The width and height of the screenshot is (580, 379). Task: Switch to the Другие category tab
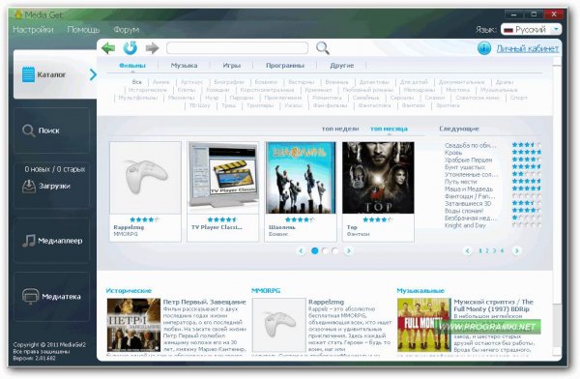coord(342,66)
